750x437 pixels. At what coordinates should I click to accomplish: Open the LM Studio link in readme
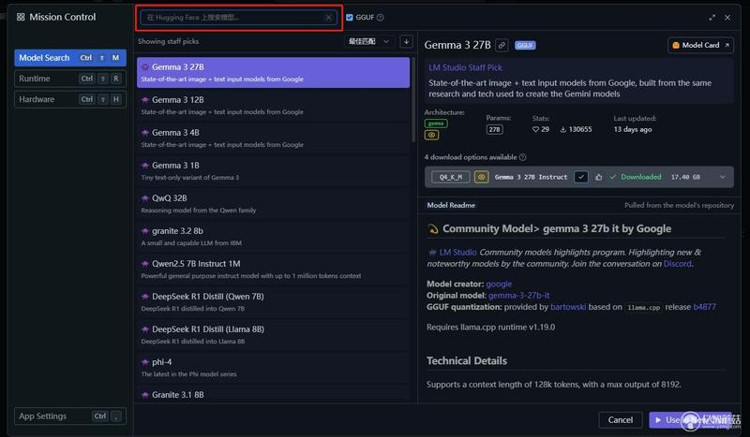coord(457,252)
